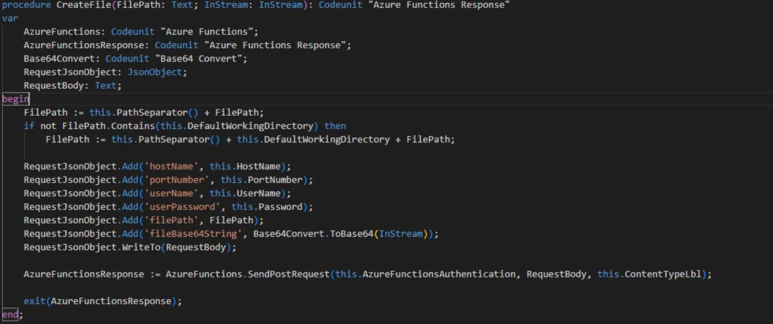Click the var keyword
Screen dimensions: 773x324
click(x=11, y=18)
